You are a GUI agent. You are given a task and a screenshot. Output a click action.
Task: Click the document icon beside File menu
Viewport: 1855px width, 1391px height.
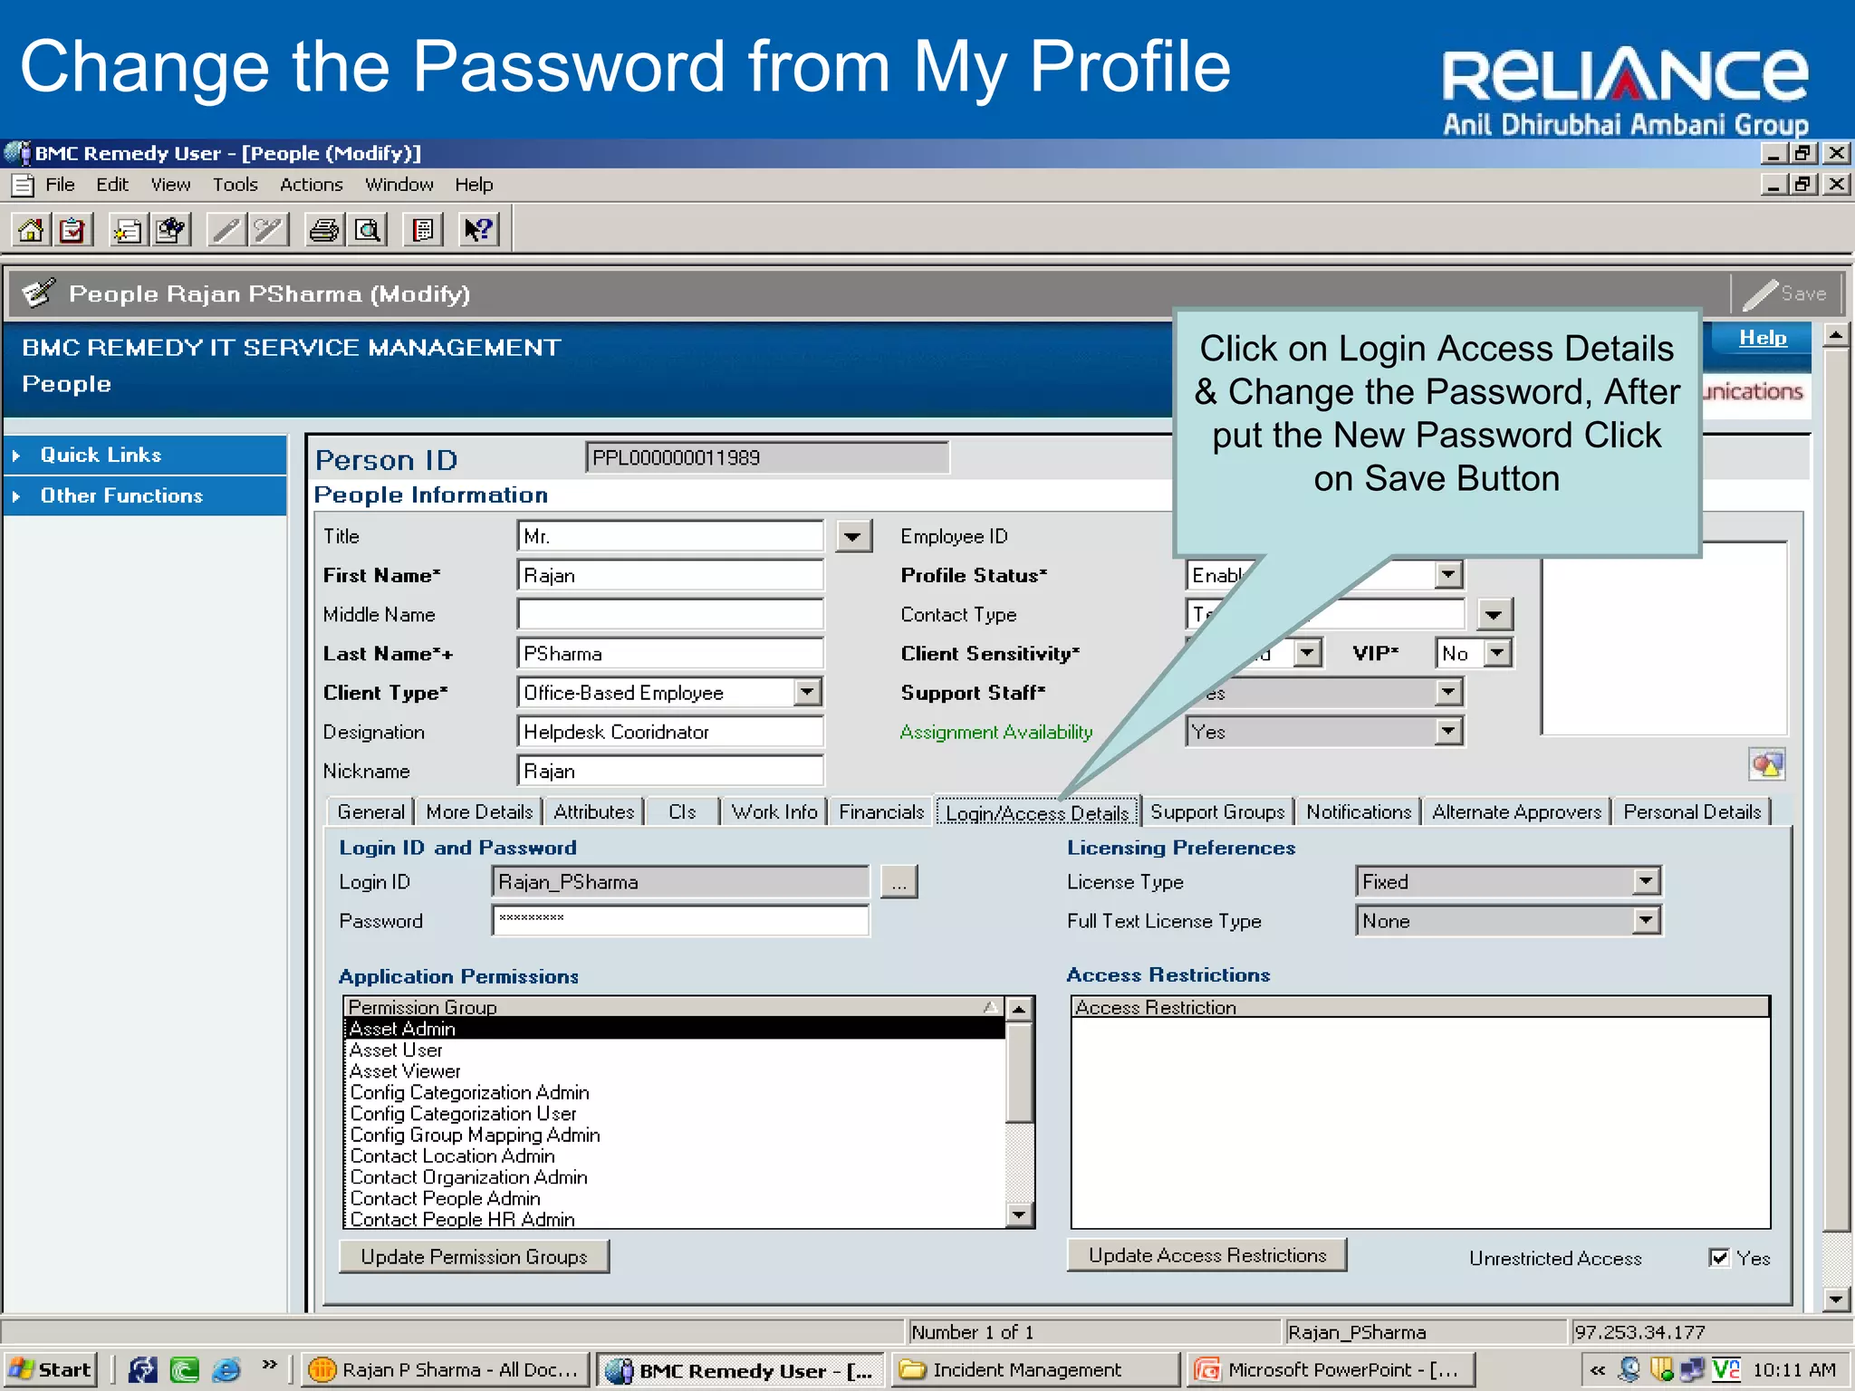(23, 186)
